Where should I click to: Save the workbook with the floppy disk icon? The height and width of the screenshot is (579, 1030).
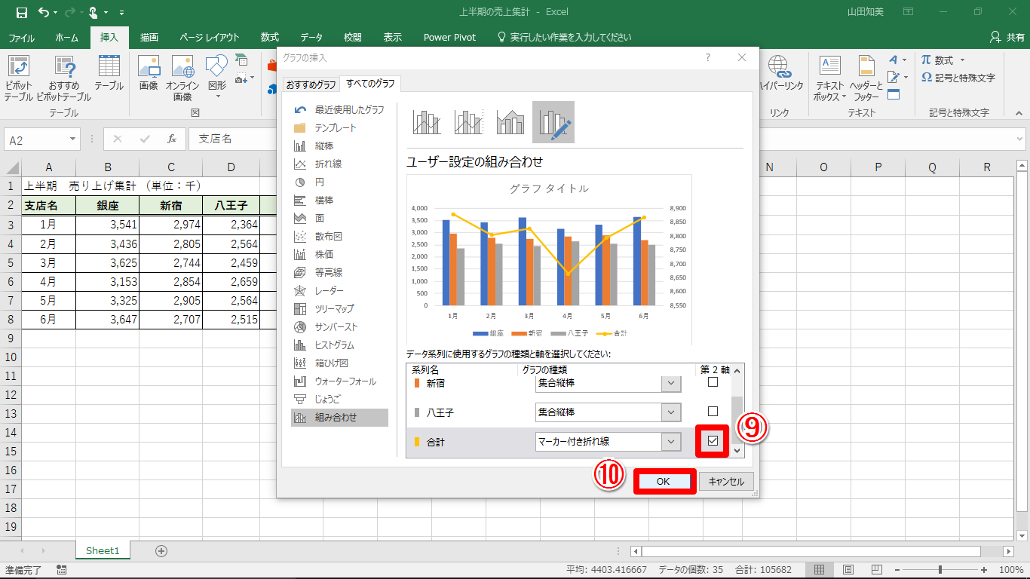[x=21, y=12]
